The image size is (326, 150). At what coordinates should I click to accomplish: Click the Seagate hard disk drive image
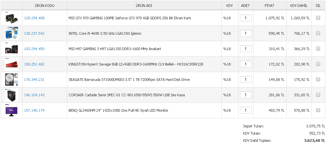tap(11, 80)
